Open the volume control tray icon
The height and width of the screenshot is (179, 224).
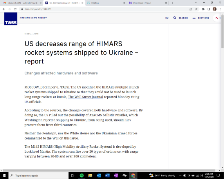point(201,175)
